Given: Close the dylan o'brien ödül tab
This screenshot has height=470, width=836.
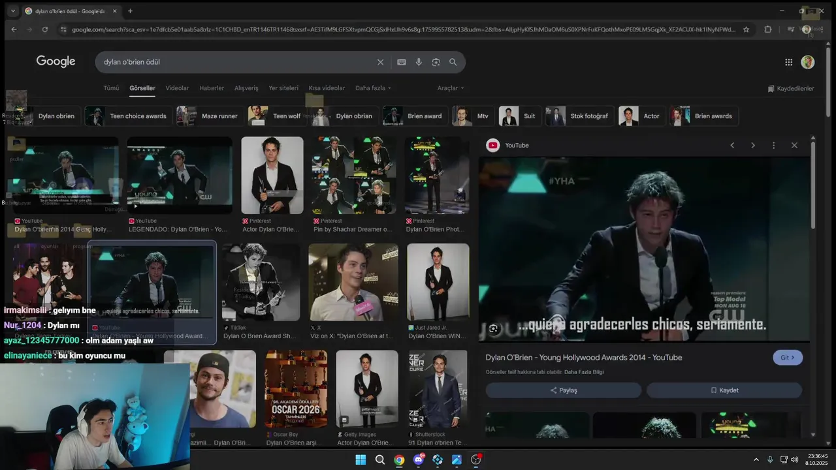Looking at the screenshot, I should click(x=115, y=11).
